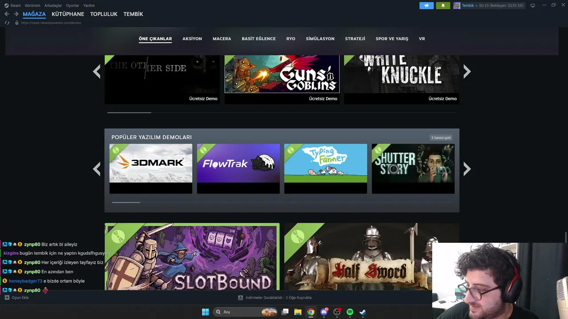The image size is (568, 319).
Task: Click the plus icon beside Oyun Ekle
Action: 7,298
